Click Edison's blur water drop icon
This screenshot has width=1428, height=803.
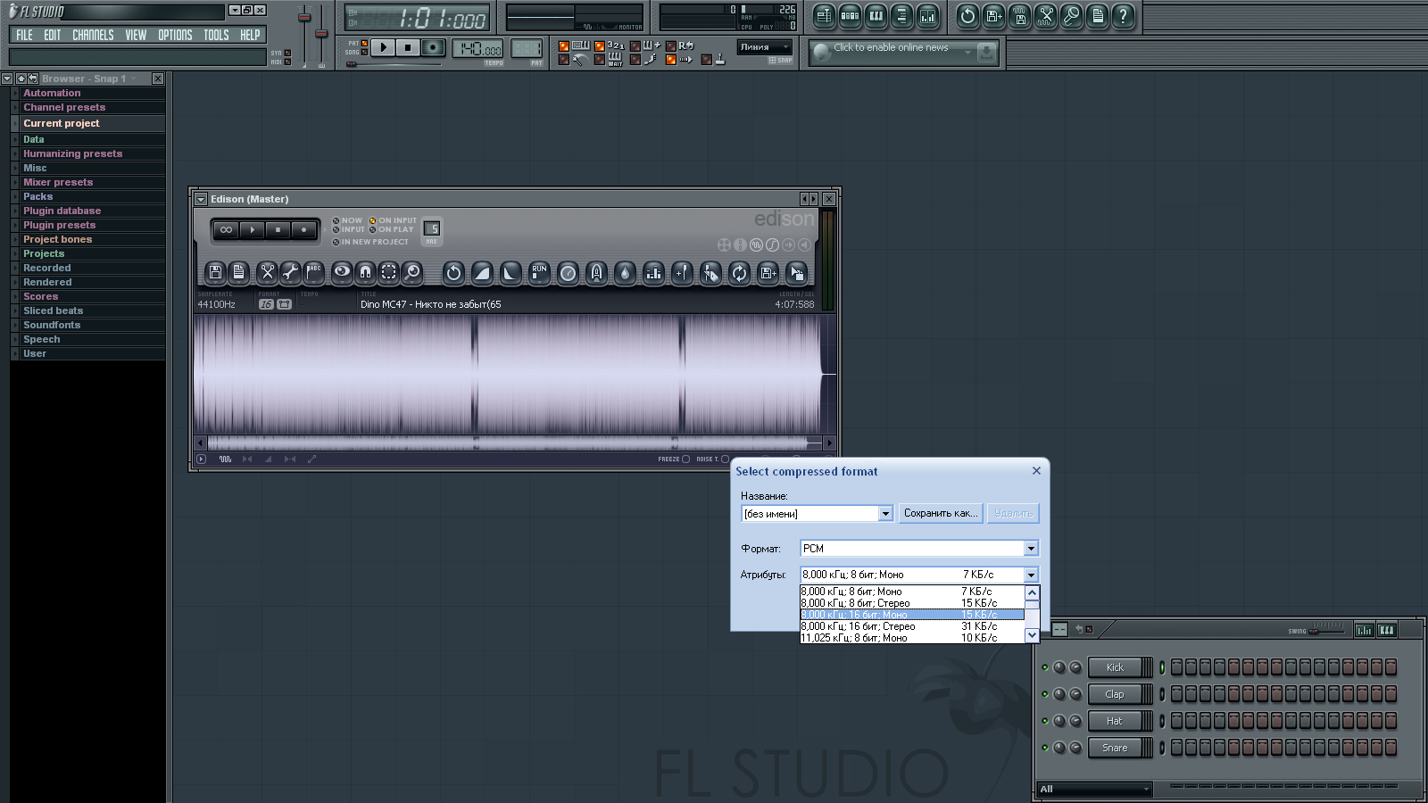coord(625,273)
